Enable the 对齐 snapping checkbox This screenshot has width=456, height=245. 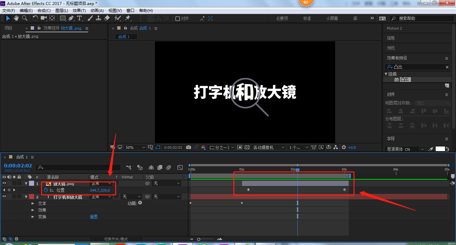(178, 19)
